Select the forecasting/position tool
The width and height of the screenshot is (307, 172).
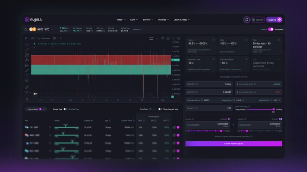tap(27, 65)
